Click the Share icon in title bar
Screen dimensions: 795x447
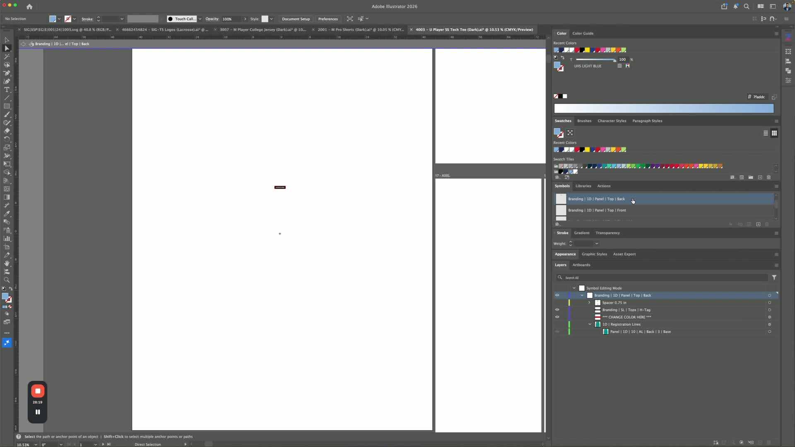724,6
